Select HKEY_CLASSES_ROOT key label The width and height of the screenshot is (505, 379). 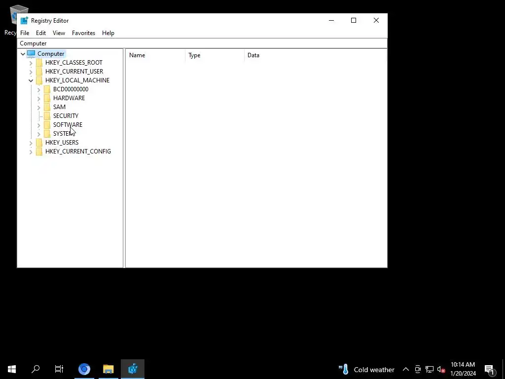point(74,63)
